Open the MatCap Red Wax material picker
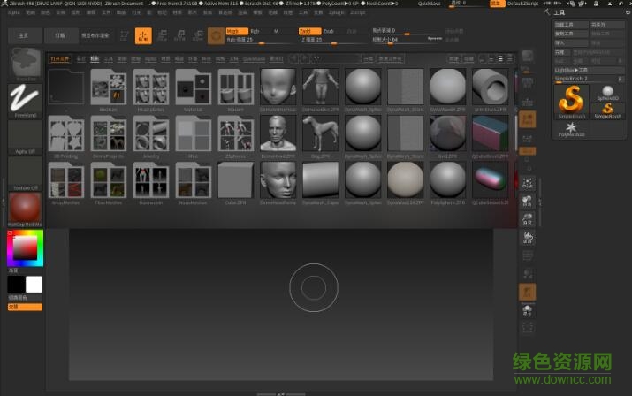Viewport: 632px width, 396px height. point(25,209)
